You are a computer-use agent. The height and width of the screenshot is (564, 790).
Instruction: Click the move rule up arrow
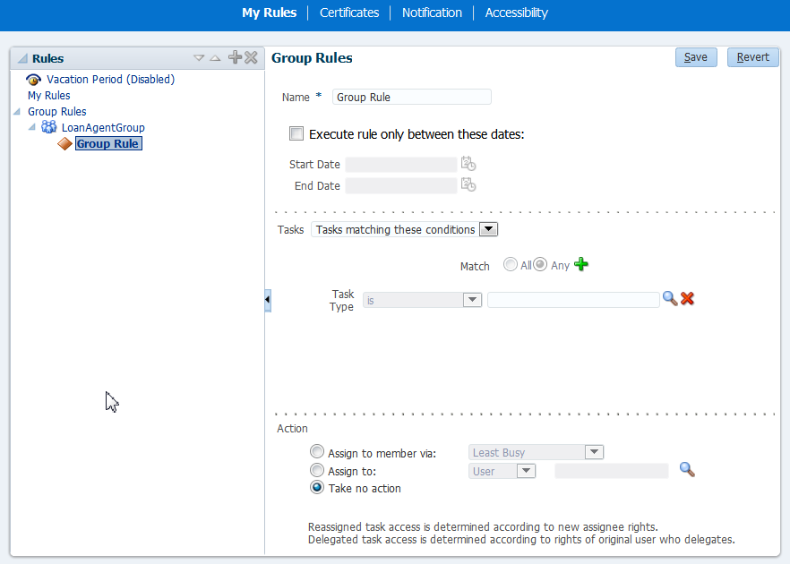[x=215, y=58]
